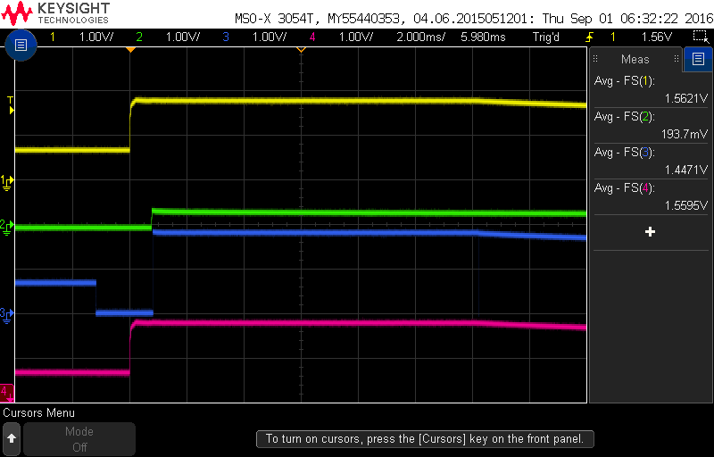Click the 1.5595V measurement value
Viewport: 714px width, 457px height.
[686, 205]
